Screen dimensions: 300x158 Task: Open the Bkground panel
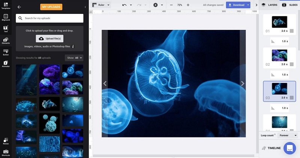(6, 17)
